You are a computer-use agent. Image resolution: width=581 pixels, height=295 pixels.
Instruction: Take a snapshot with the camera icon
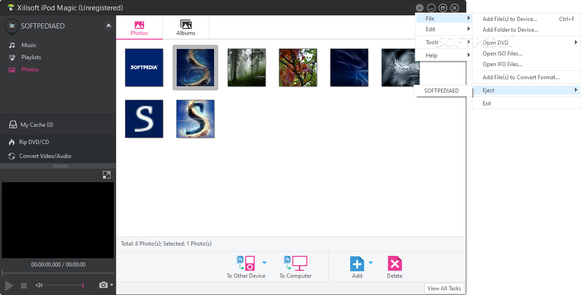[x=104, y=285]
